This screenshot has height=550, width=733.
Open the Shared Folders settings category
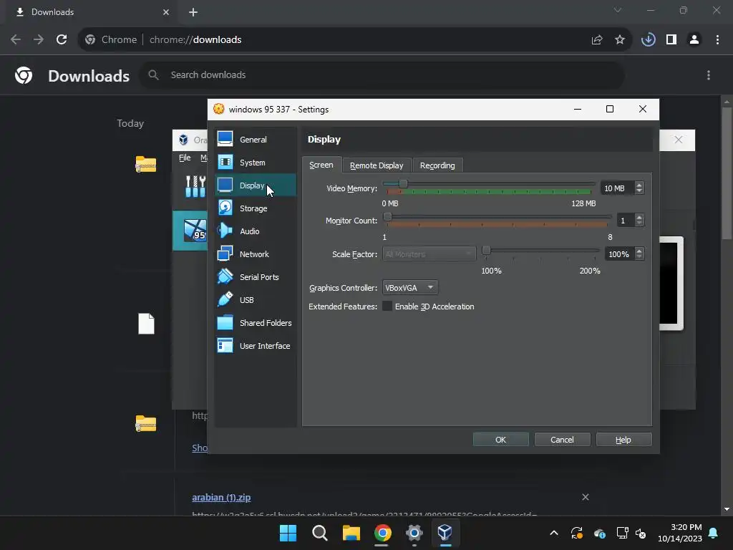[256, 323]
